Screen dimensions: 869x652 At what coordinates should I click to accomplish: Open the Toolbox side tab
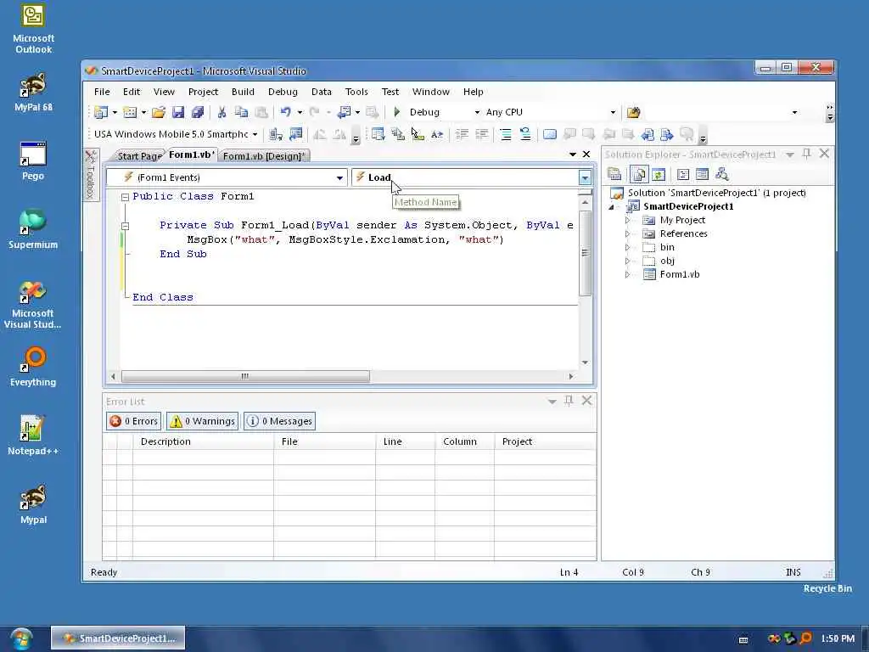point(90,174)
